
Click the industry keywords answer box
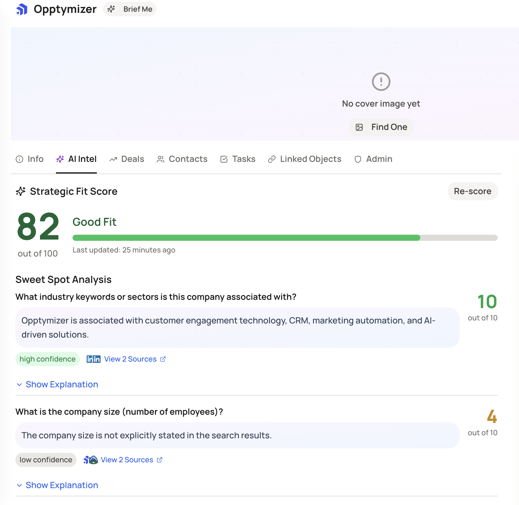(237, 328)
